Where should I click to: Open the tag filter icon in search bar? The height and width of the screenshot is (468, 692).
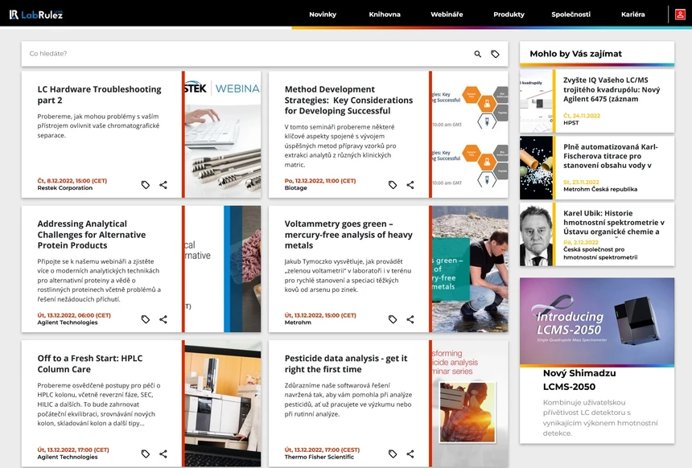495,54
